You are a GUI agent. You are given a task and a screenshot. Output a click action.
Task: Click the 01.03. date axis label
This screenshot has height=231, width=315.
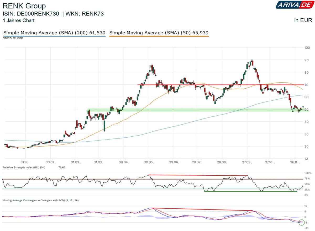click(x=76, y=162)
